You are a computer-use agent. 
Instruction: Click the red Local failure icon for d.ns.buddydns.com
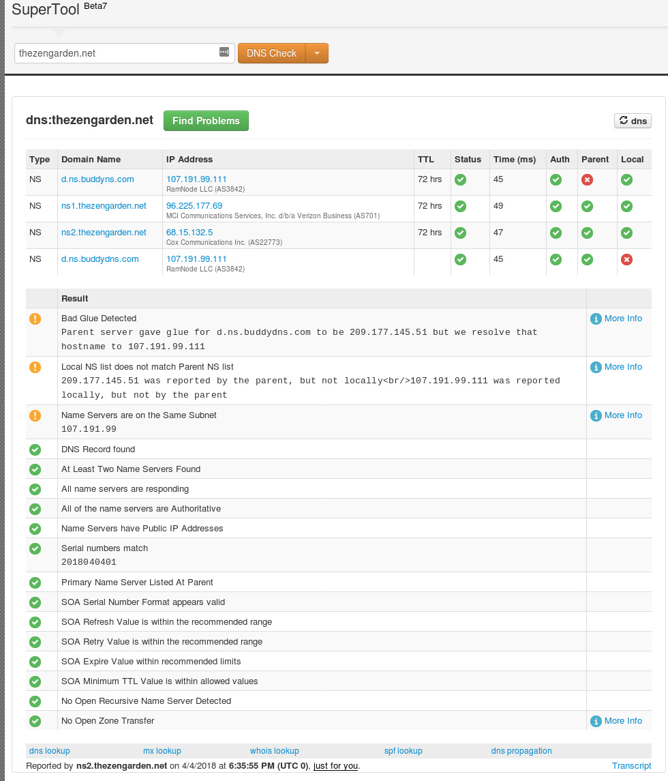click(x=626, y=259)
